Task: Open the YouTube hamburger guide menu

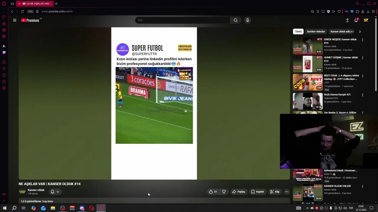Action: pos(14,20)
